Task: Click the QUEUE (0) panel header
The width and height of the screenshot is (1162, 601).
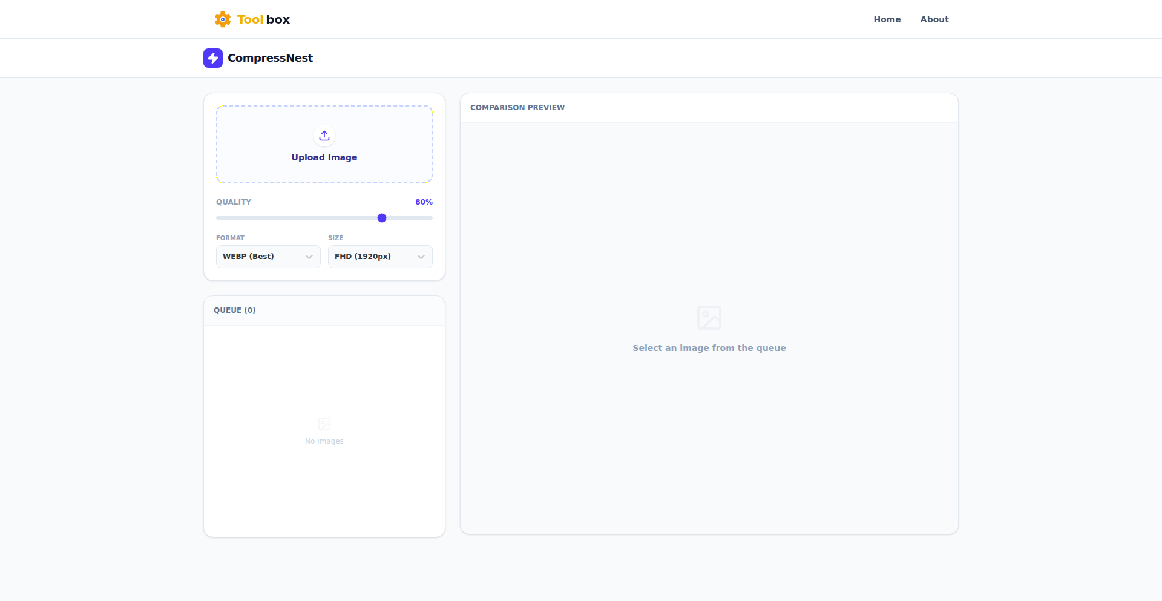Action: click(x=235, y=310)
